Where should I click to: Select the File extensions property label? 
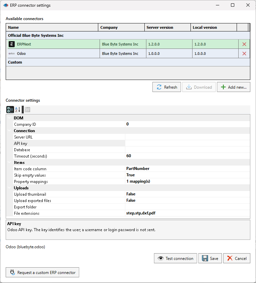(27, 213)
